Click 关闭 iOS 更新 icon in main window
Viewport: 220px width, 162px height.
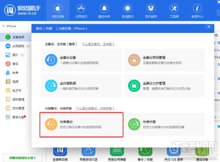(174, 152)
